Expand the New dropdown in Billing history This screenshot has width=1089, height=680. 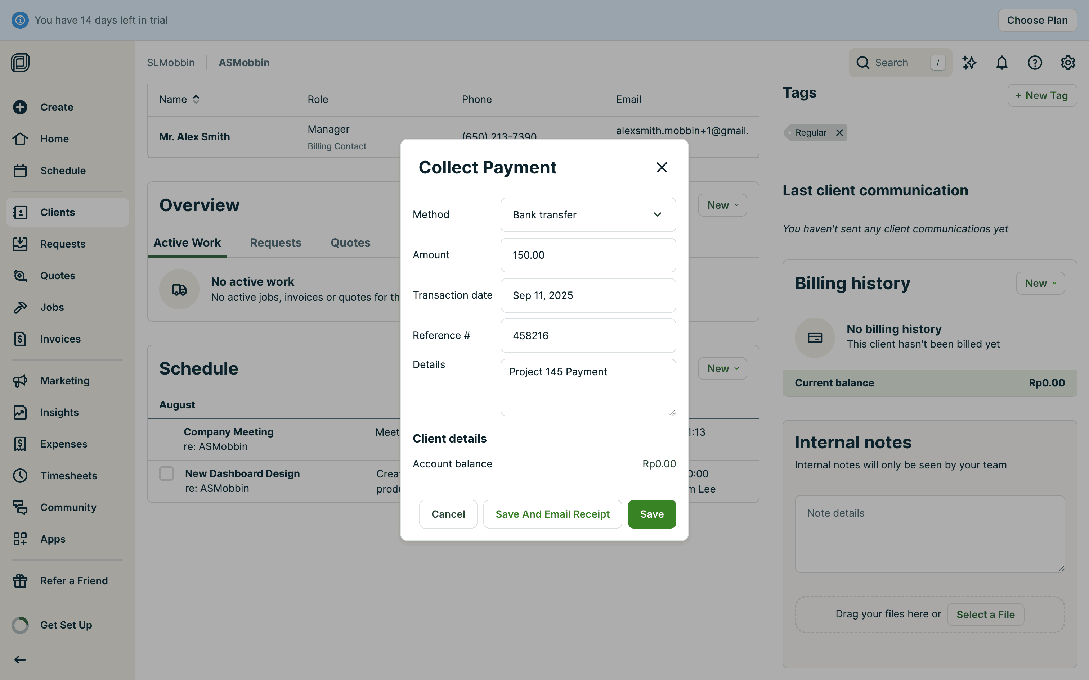pos(1040,284)
